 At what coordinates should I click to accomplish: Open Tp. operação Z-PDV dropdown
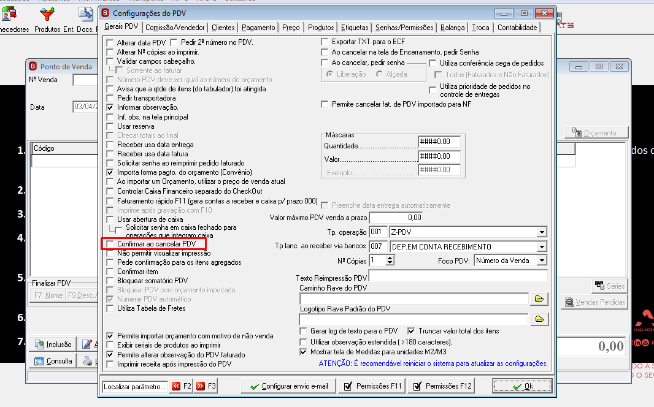(541, 232)
